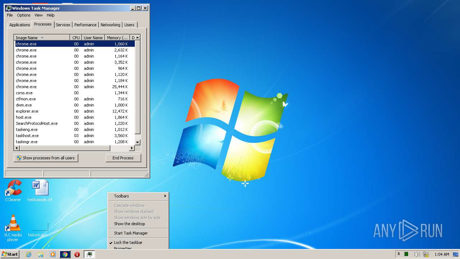Click the horizontal scrollbar thumb in the process list
Image resolution: width=460 pixels, height=259 pixels.
65,148
